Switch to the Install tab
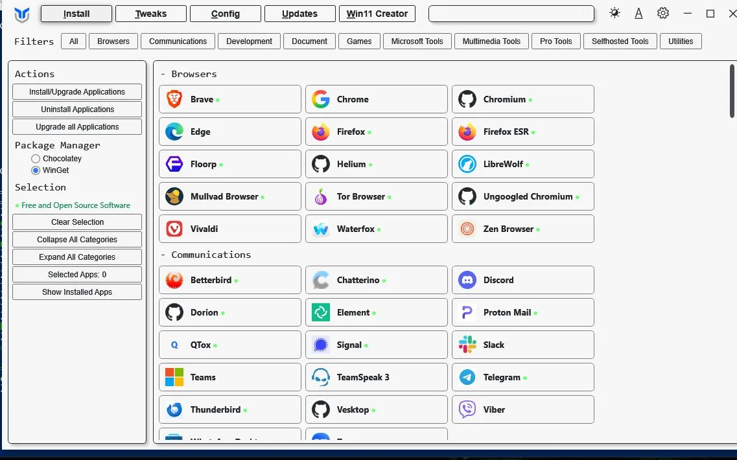The height and width of the screenshot is (460, 737). point(76,14)
